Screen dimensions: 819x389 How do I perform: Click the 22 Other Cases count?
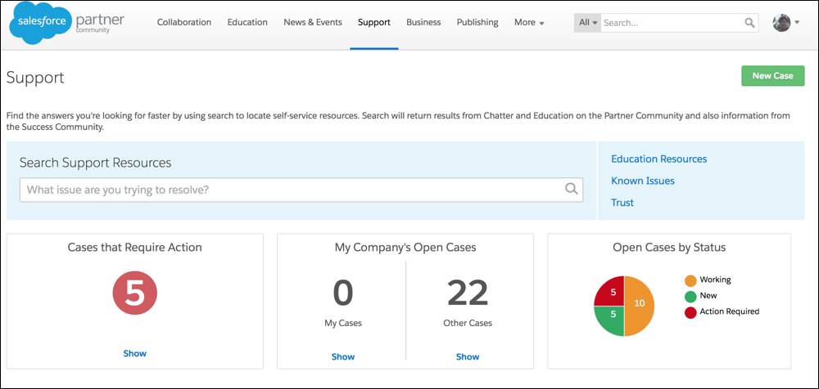point(468,293)
